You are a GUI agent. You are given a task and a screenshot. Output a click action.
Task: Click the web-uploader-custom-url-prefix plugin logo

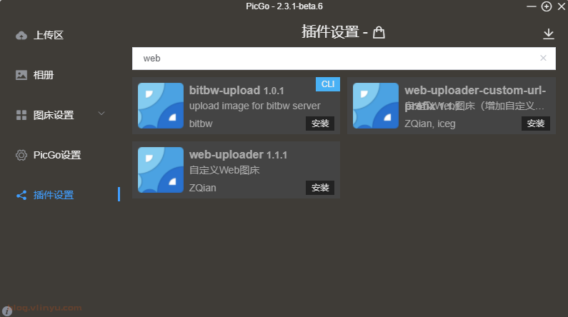pyautogui.click(x=376, y=106)
